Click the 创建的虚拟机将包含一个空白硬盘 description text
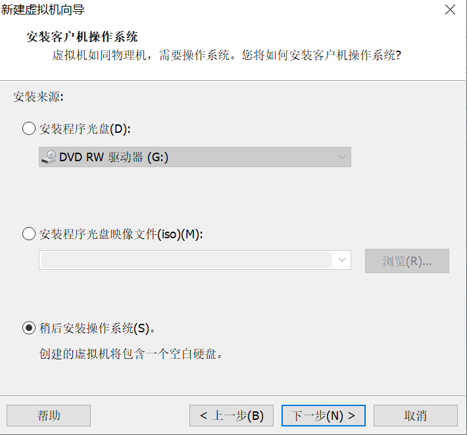Screen dimensions: 467x435 coord(131,354)
